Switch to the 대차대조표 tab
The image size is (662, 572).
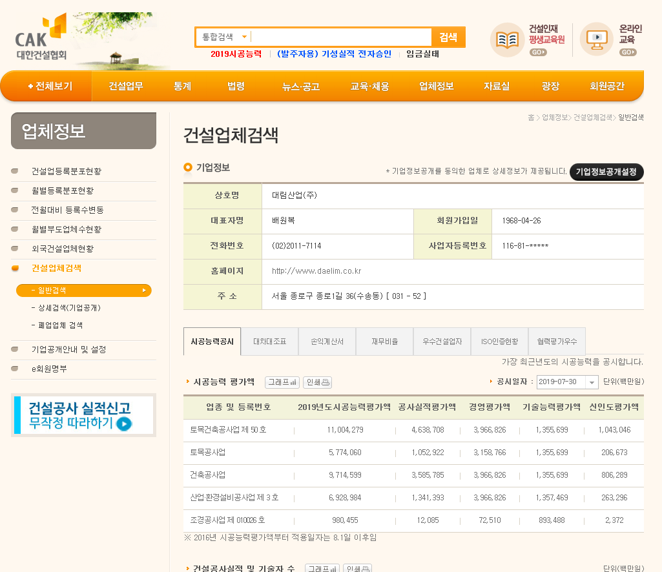pos(270,341)
